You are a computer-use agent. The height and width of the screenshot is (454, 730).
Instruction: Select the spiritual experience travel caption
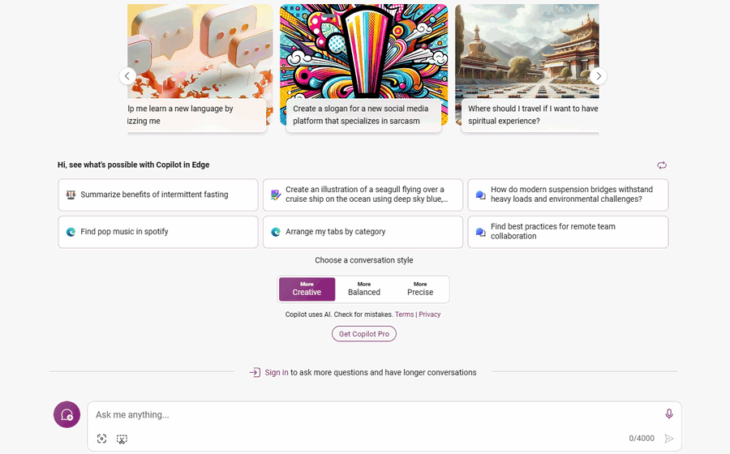(x=530, y=114)
